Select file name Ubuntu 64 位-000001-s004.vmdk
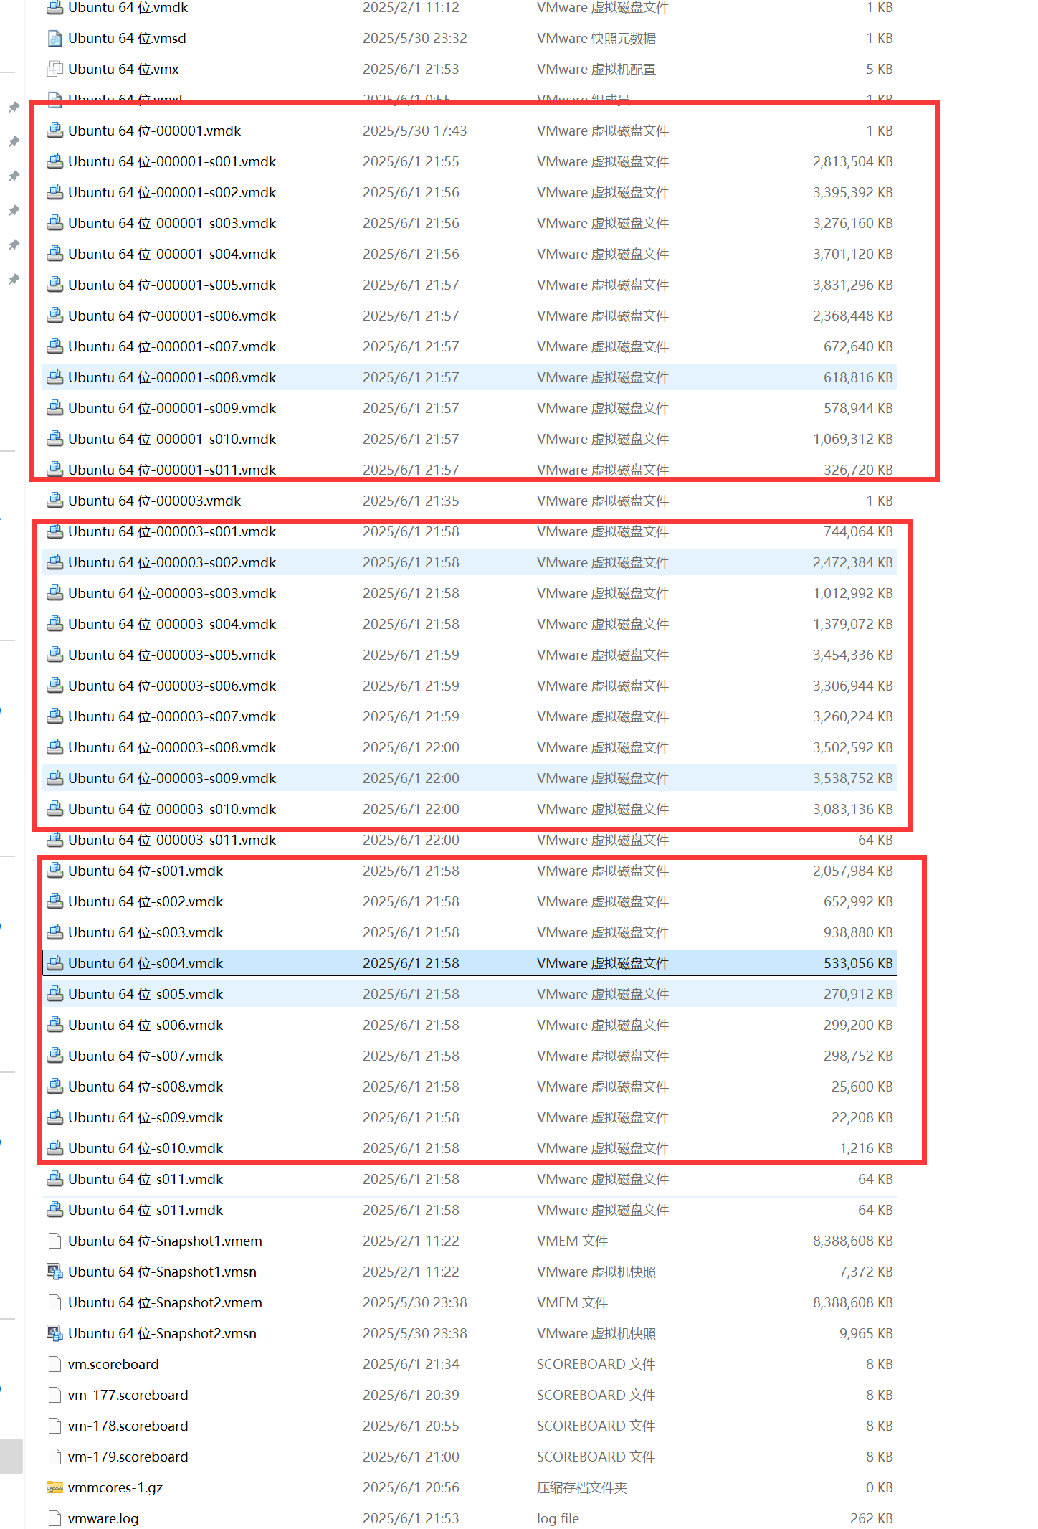Viewport: 1038px width, 1529px height. [172, 254]
